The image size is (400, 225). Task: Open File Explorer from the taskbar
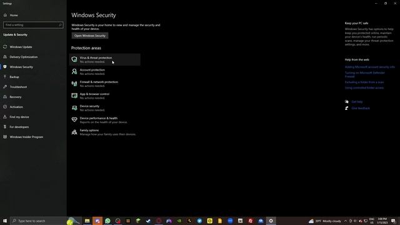tap(87, 221)
